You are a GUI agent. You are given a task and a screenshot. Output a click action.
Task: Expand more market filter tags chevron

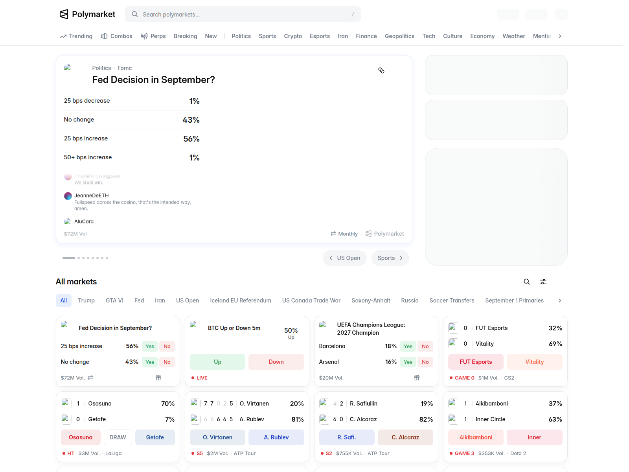(x=560, y=301)
